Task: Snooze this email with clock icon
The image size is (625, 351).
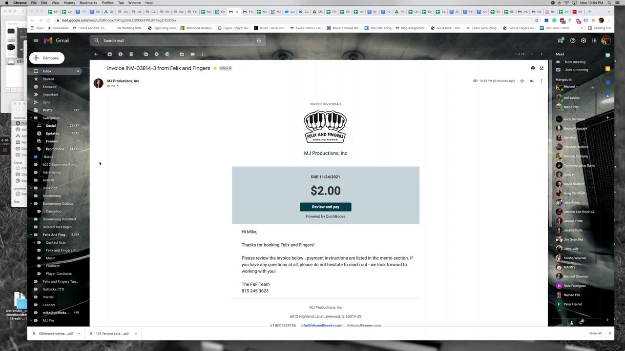Action: (156, 54)
